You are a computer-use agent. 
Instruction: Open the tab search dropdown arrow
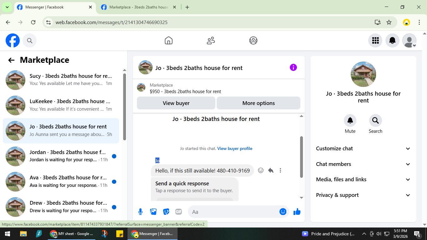pyautogui.click(x=7, y=7)
